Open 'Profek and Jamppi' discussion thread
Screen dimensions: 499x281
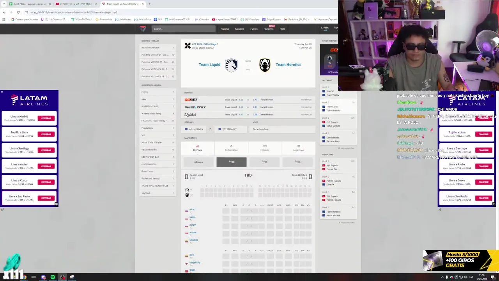(x=158, y=178)
